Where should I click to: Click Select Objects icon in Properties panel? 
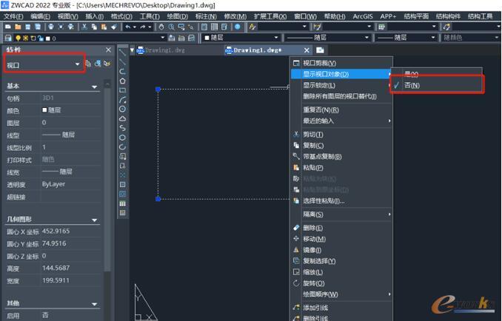tap(98, 64)
